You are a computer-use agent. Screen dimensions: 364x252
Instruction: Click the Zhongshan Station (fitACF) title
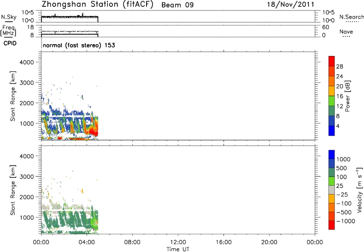97,5
